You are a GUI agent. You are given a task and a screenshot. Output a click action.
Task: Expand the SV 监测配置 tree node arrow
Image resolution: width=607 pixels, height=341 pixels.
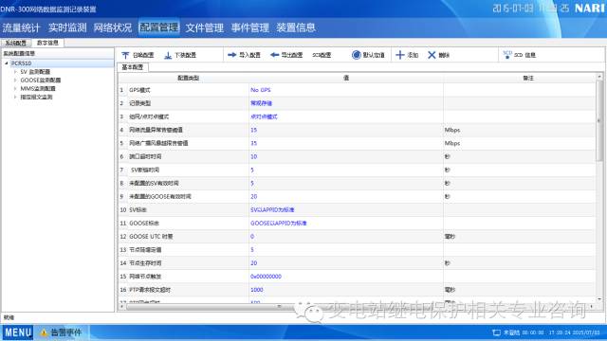point(15,72)
